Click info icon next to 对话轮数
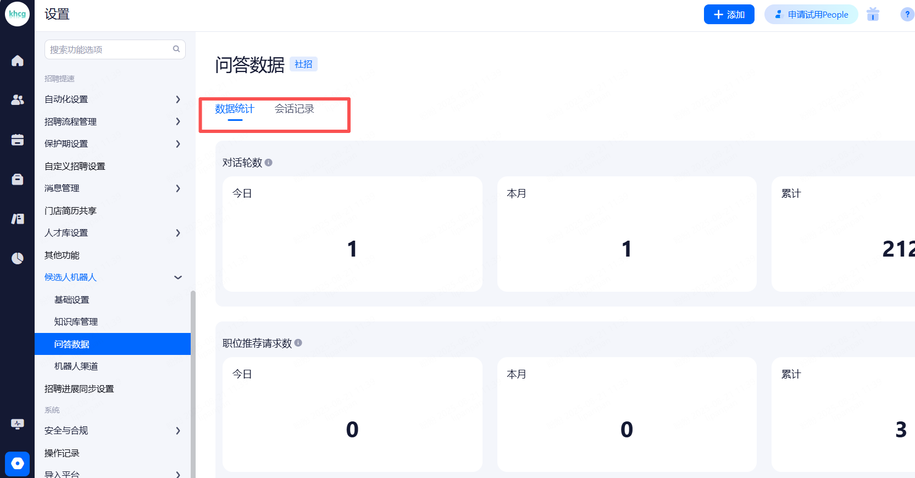Image resolution: width=915 pixels, height=478 pixels. (x=269, y=163)
